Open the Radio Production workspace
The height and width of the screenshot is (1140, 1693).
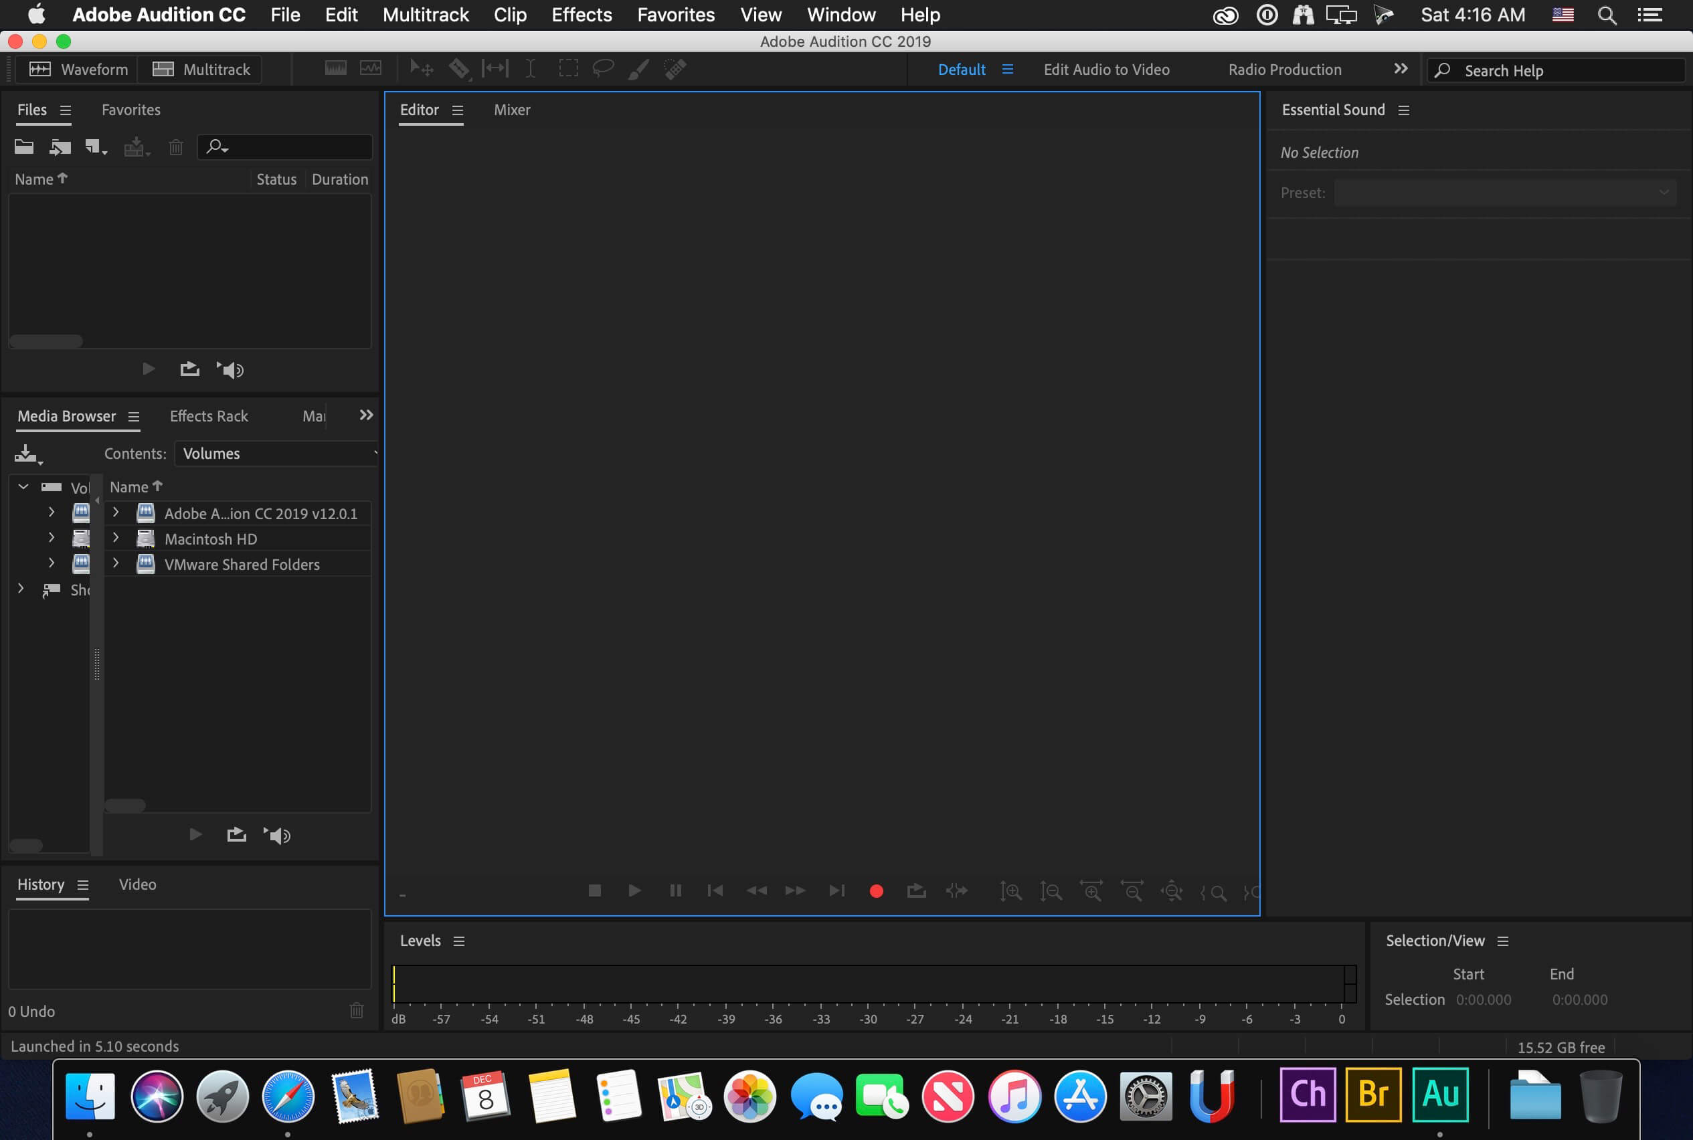[1284, 69]
